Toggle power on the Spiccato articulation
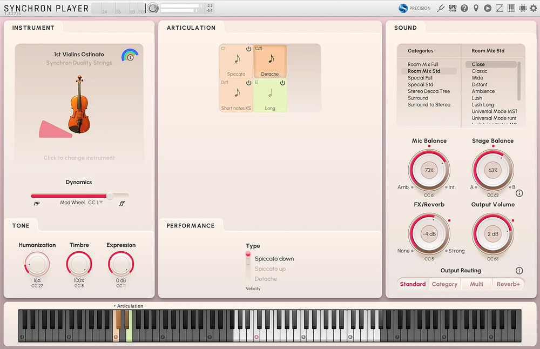This screenshot has height=349, width=540. tap(248, 49)
